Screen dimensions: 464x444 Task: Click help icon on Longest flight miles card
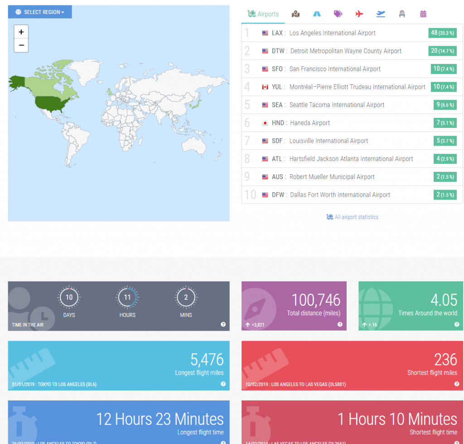coord(223,384)
